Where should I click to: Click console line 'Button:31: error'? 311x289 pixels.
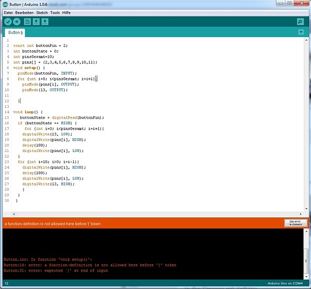coord(56,271)
